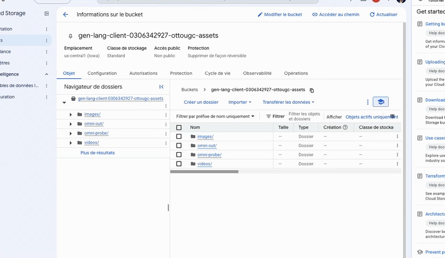This screenshot has width=445, height=258.
Task: Switch to the Protection tab
Action: 181,73
